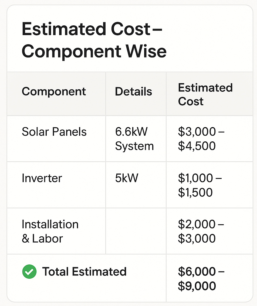This screenshot has width=257, height=306.
Task: Click the Estimated Cost column header
Action: (205, 94)
